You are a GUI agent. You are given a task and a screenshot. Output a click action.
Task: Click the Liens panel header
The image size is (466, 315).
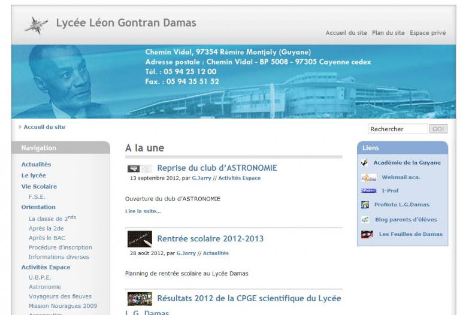403,148
